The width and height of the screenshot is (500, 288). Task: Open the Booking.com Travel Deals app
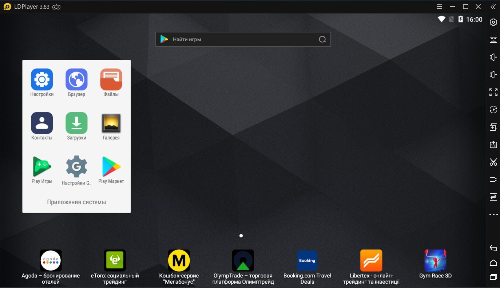(307, 260)
